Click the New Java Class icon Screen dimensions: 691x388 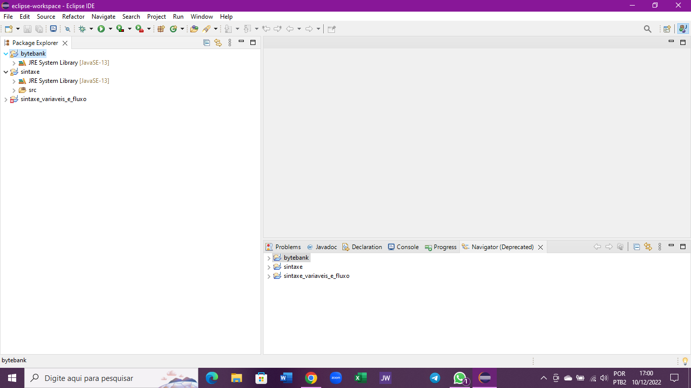coord(174,29)
